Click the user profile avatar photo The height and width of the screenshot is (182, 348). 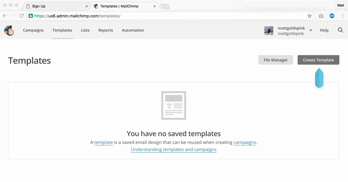[x=268, y=30]
